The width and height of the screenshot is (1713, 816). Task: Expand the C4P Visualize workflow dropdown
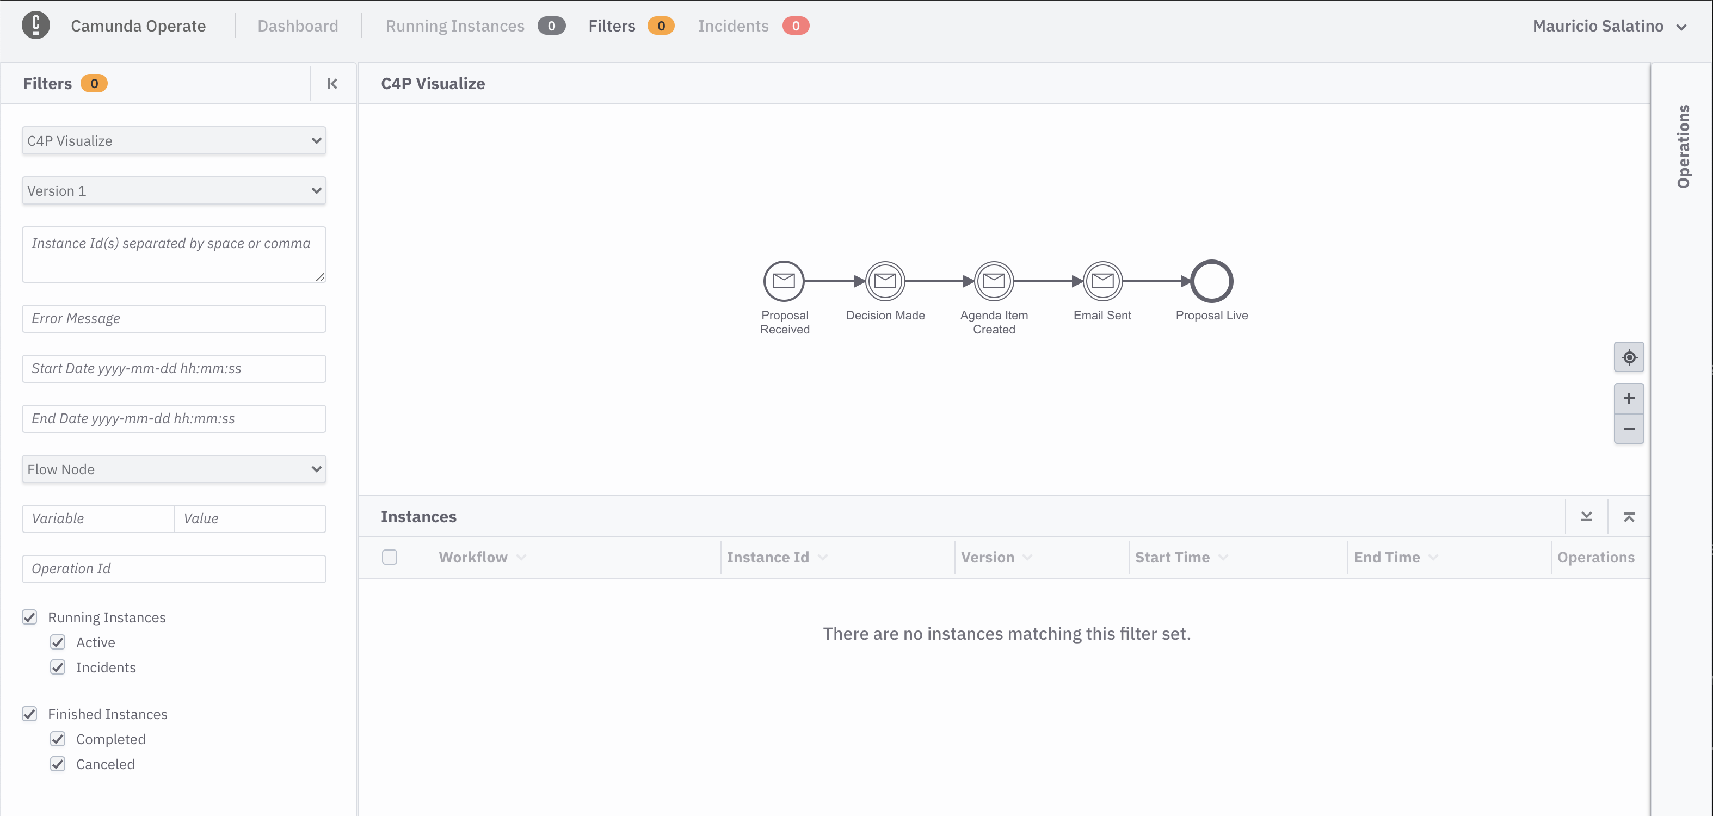(x=174, y=141)
